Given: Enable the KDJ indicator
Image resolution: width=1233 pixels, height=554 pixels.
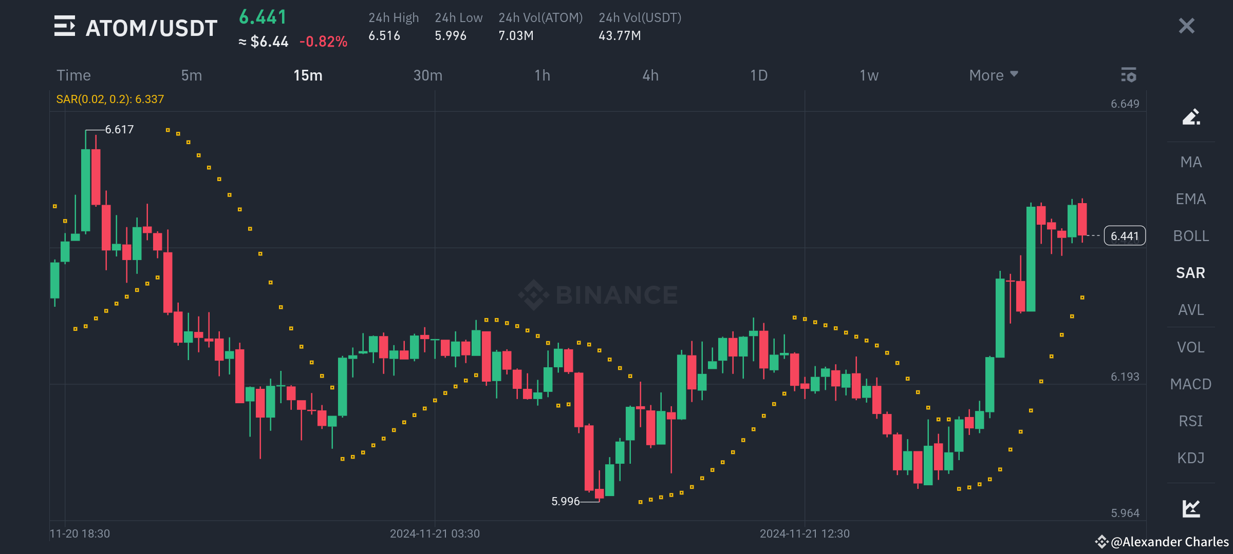Looking at the screenshot, I should coord(1191,458).
